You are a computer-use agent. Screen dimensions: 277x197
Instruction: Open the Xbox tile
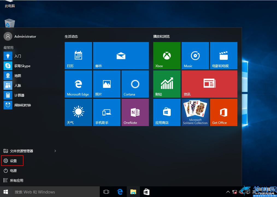tap(167, 56)
